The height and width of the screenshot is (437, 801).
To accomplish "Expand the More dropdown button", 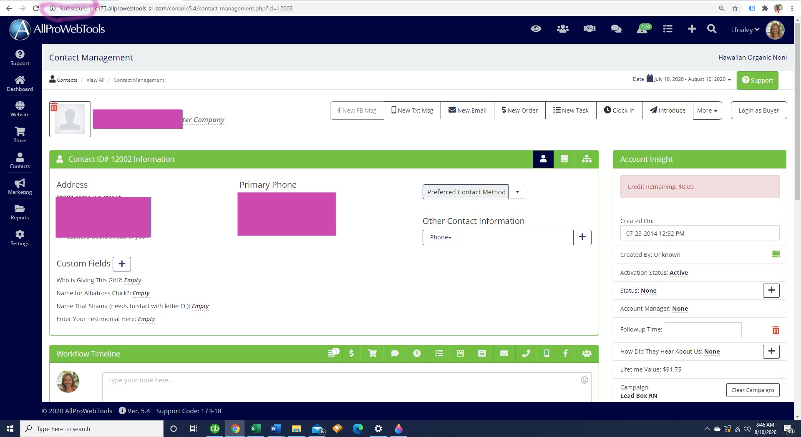I will point(707,111).
